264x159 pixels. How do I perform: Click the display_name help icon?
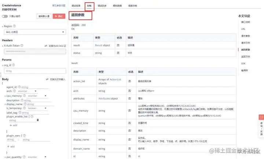pos(25,104)
